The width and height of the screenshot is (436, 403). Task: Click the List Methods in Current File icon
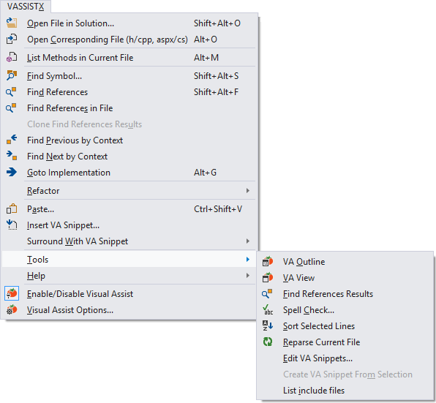coord(12,57)
